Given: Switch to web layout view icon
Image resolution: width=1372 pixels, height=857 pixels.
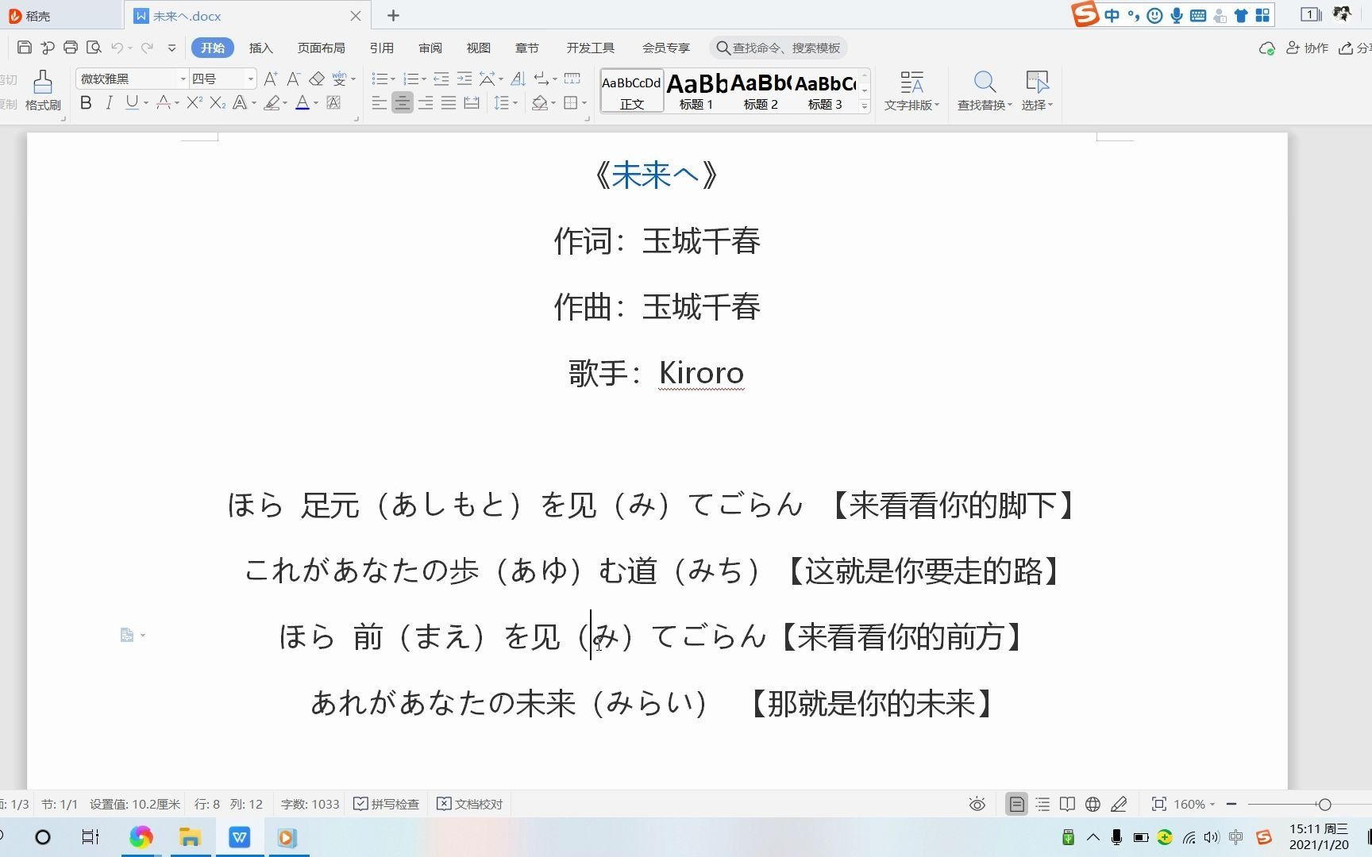Looking at the screenshot, I should point(1093,805).
